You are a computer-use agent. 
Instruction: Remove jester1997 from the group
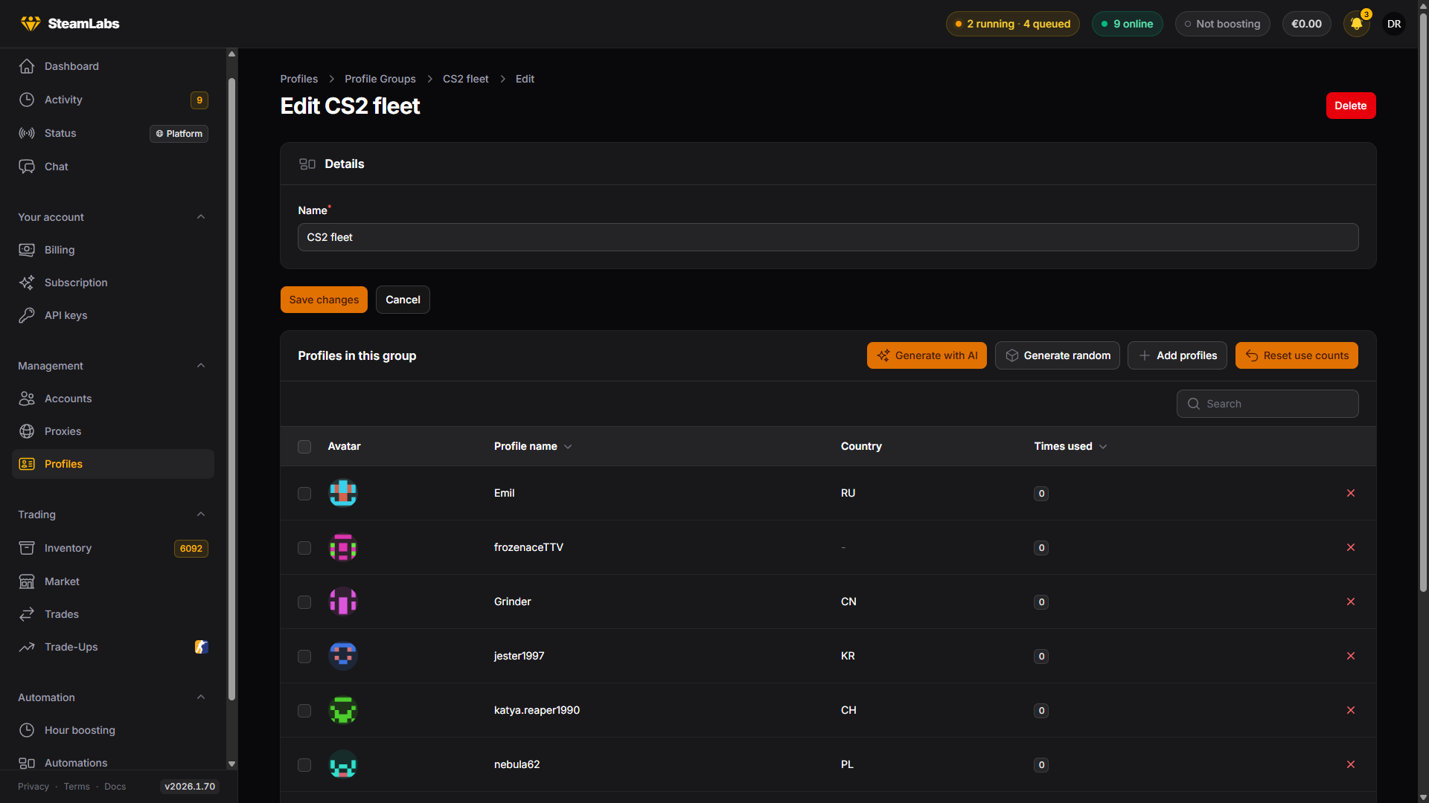pos(1351,656)
